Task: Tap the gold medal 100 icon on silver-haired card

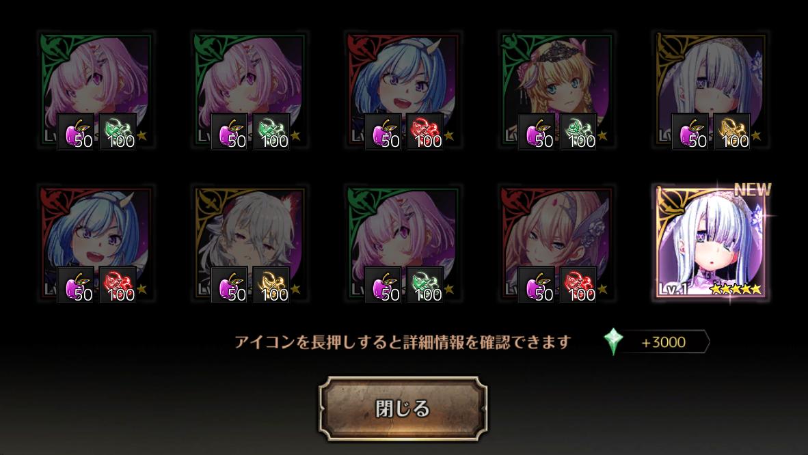Action: 271,285
